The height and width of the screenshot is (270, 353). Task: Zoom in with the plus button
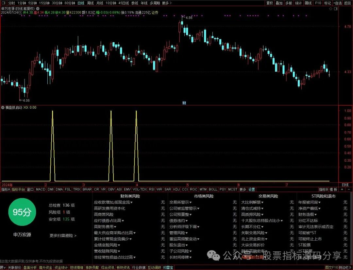pyautogui.click(x=342, y=189)
